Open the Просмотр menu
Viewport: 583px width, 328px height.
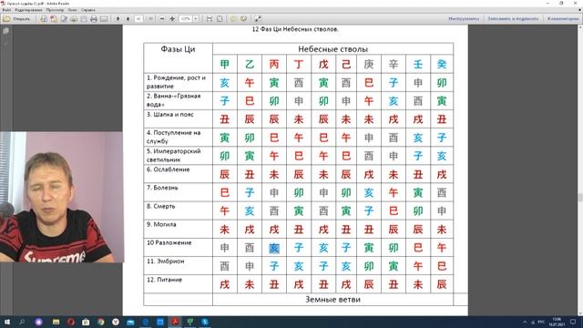tap(55, 10)
